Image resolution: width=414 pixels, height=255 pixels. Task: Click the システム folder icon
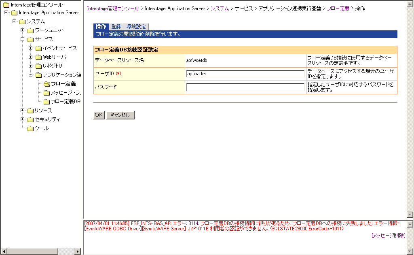coord(23,21)
